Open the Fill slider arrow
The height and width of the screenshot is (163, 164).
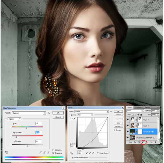pyautogui.click(x=158, y=115)
